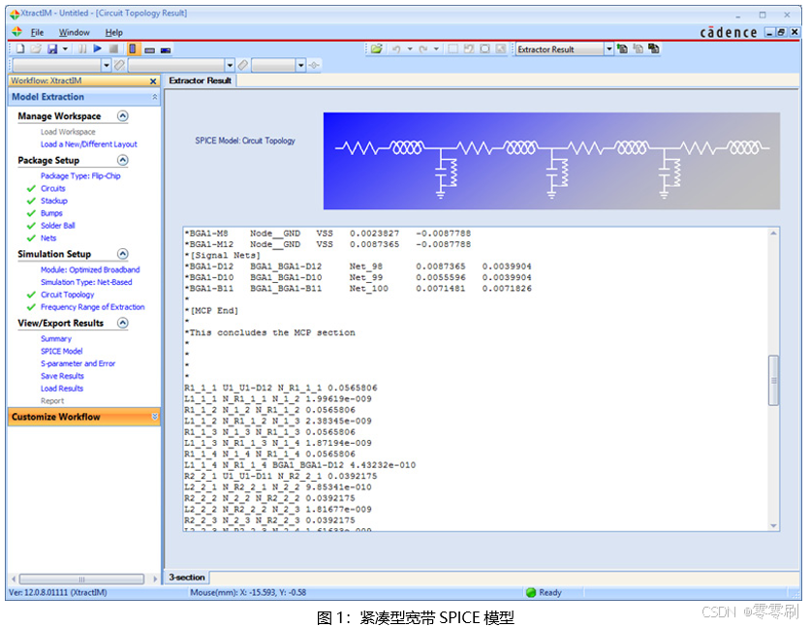Click the dark cascade windows icon
Image resolution: width=810 pixels, height=627 pixels.
point(654,48)
